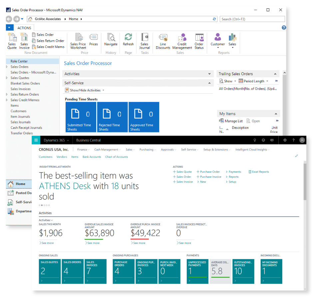Click the settings gear in Business Central

coord(285,140)
